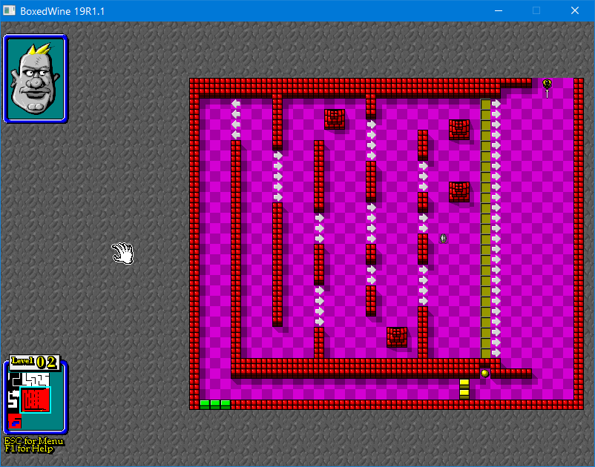
Task: Click the grinning character portrait
Action: pyautogui.click(x=36, y=79)
